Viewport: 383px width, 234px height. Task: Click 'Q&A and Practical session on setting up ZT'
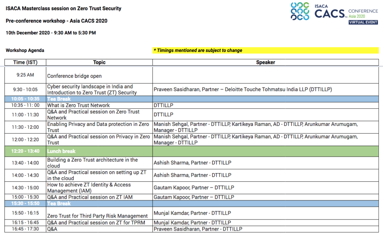point(99,175)
